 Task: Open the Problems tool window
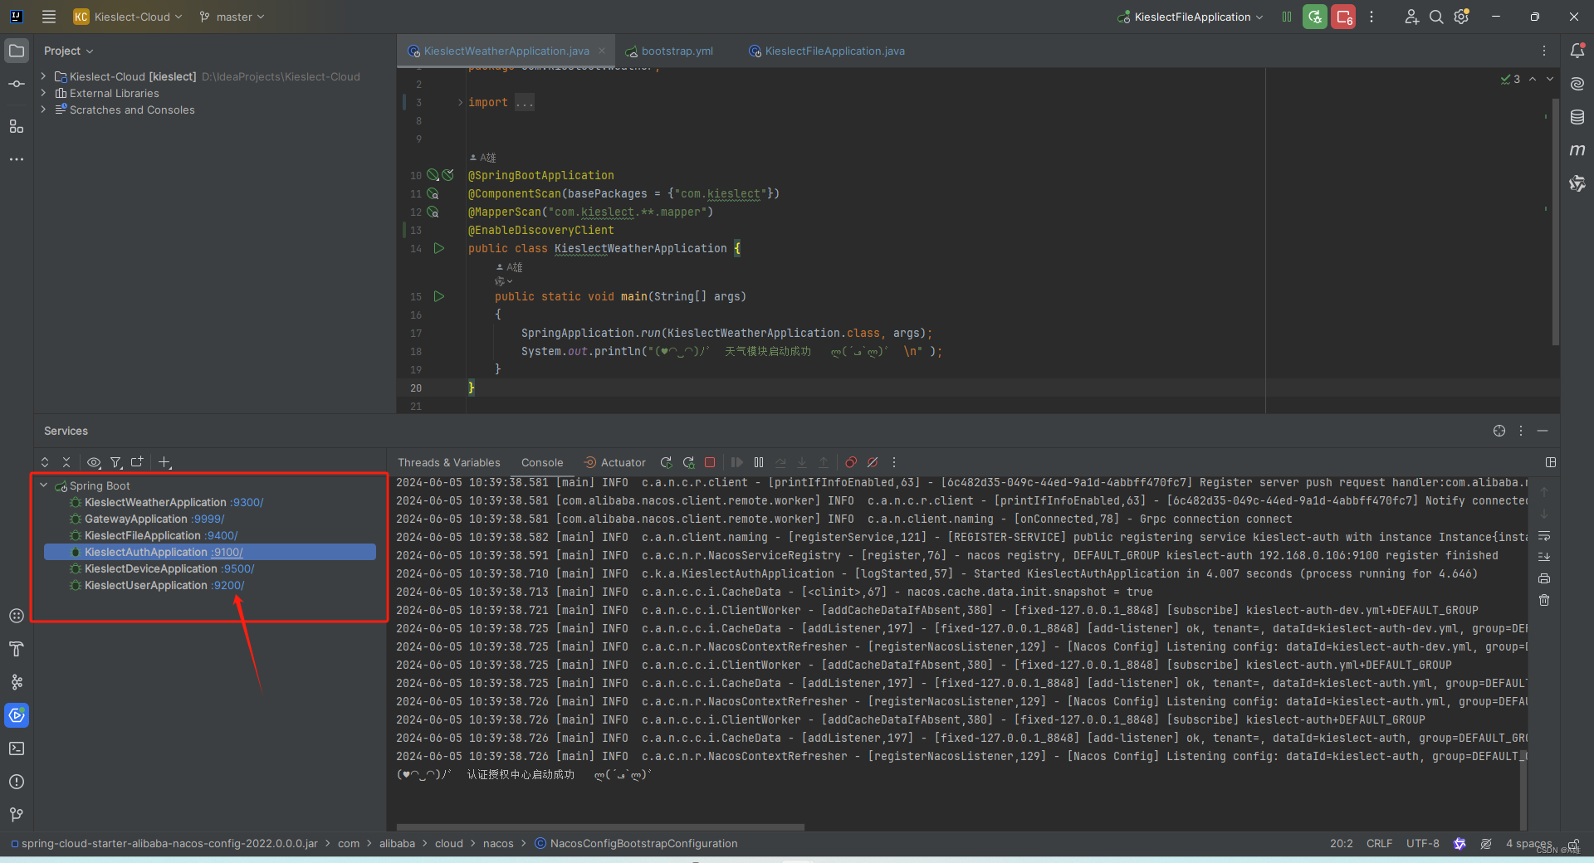(x=17, y=782)
